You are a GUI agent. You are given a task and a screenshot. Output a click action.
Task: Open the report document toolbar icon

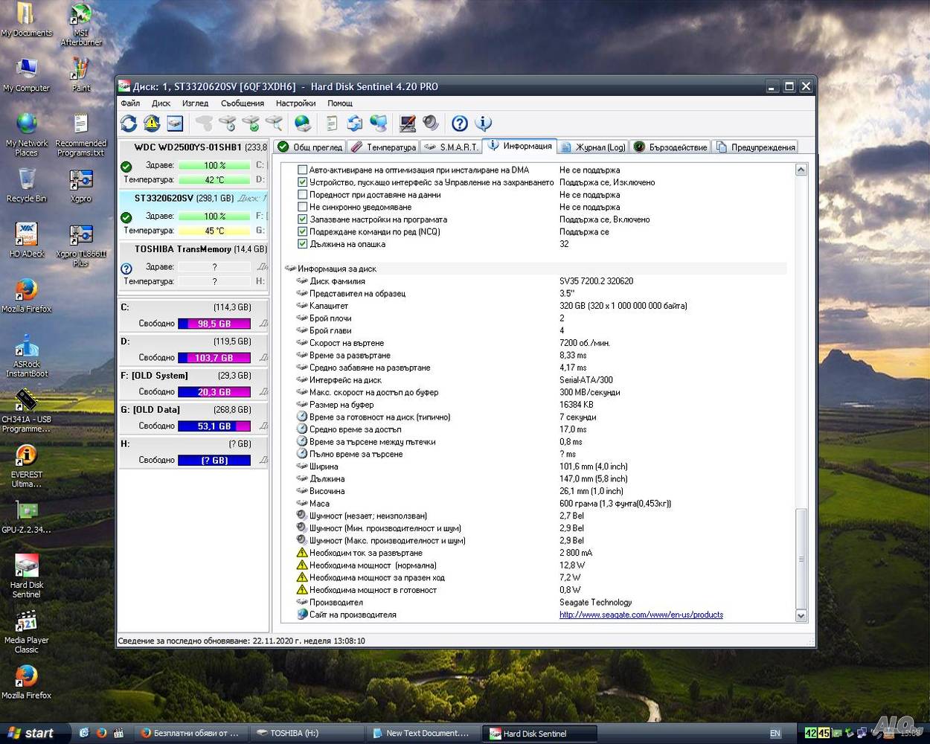[x=332, y=124]
